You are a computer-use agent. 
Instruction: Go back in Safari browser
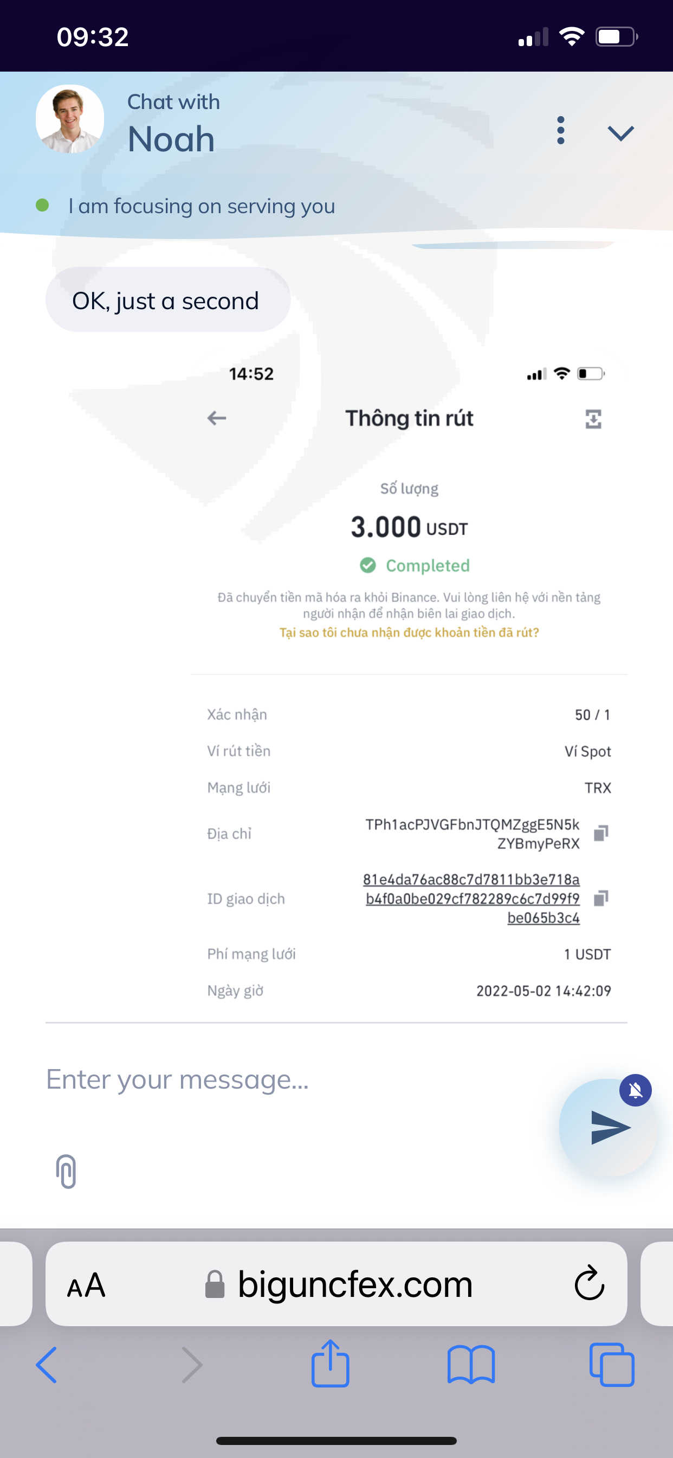[47, 1365]
